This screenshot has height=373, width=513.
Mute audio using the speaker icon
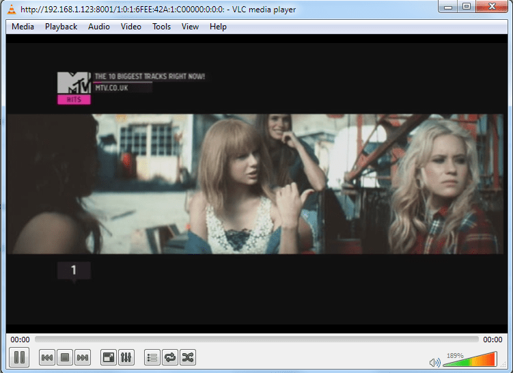point(434,363)
